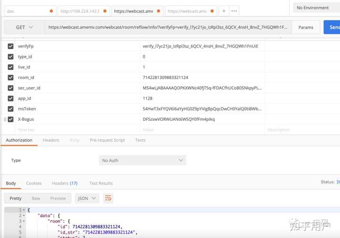This screenshot has height=238, width=340.
Task: Uncheck the verifyFp parameter checkbox
Action: [10, 46]
